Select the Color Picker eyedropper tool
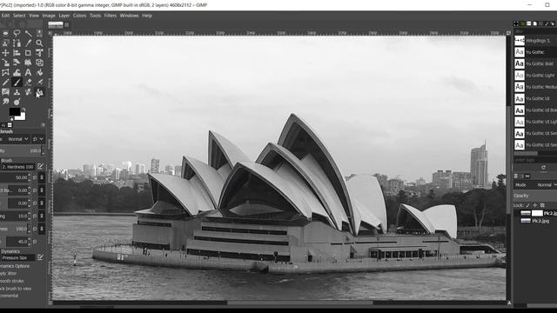The image size is (557, 313). (28, 43)
